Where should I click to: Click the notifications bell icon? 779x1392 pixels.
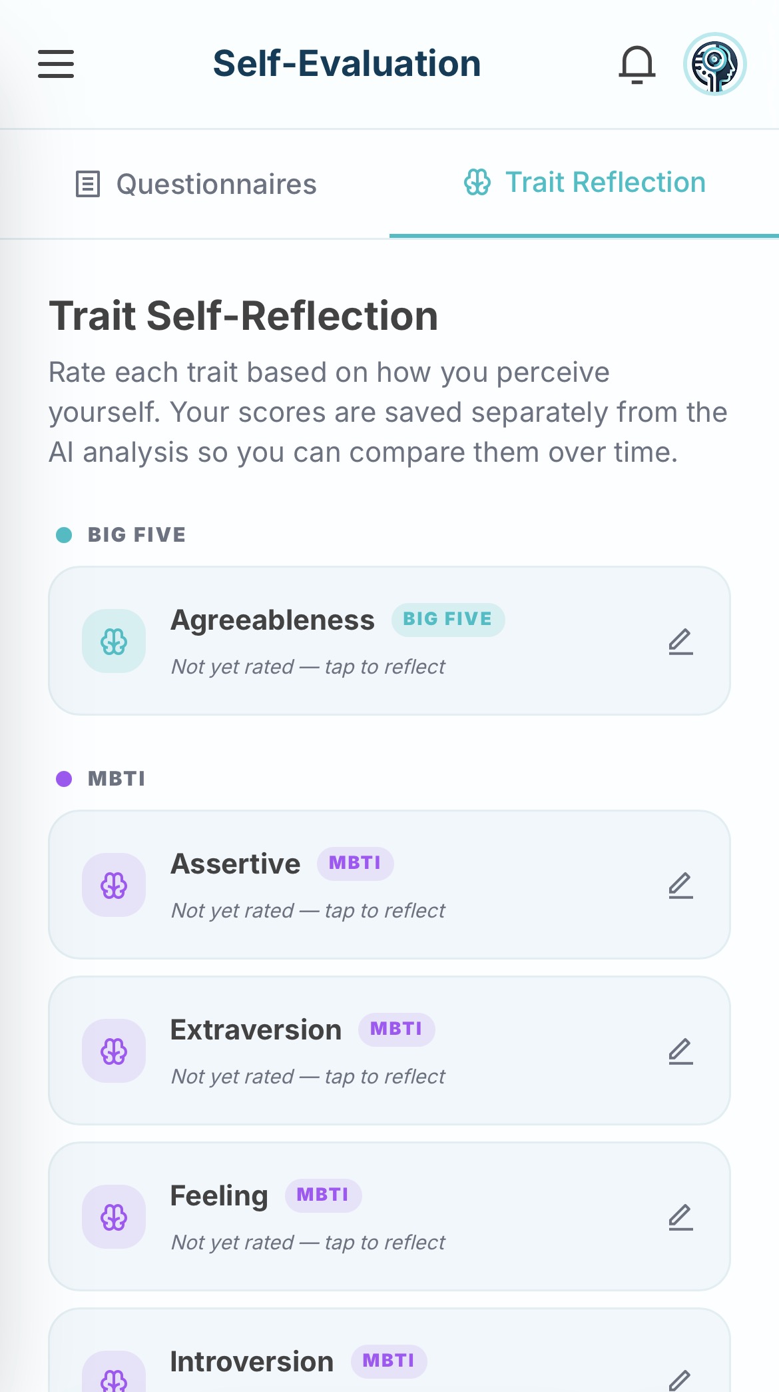pyautogui.click(x=637, y=64)
